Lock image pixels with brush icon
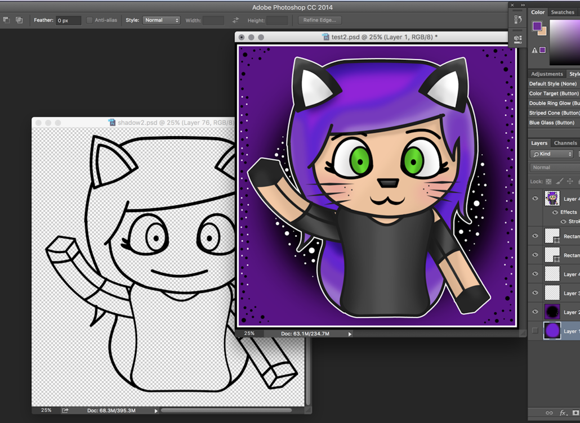 point(559,182)
